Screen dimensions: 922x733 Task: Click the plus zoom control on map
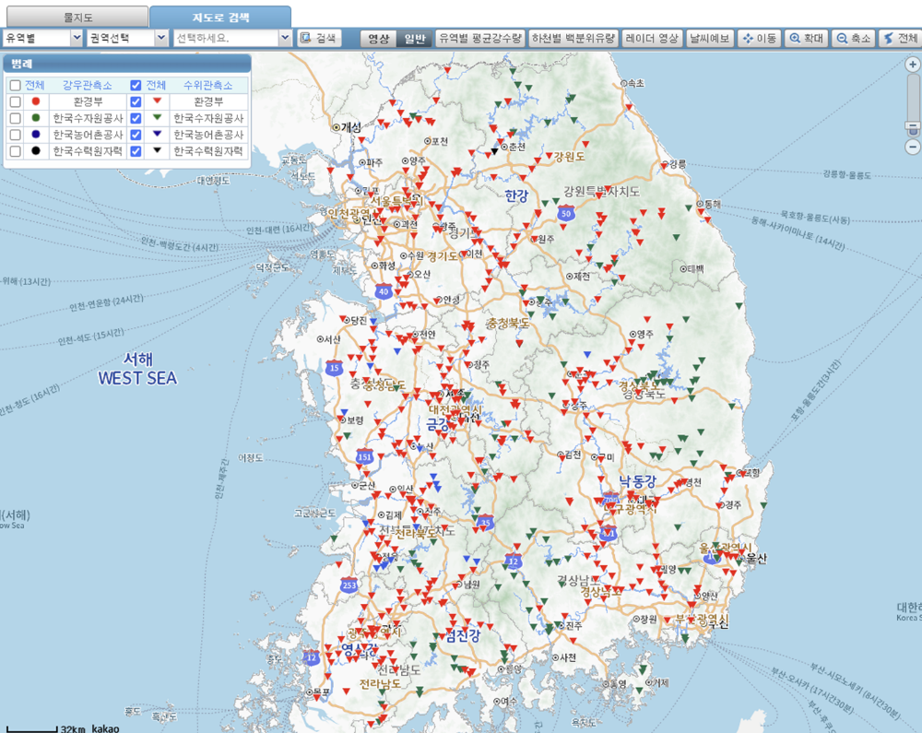(913, 65)
